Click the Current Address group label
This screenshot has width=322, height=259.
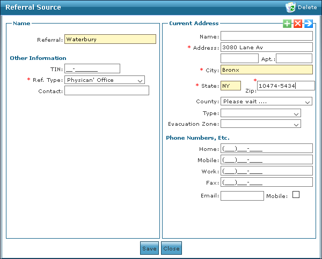click(x=194, y=24)
